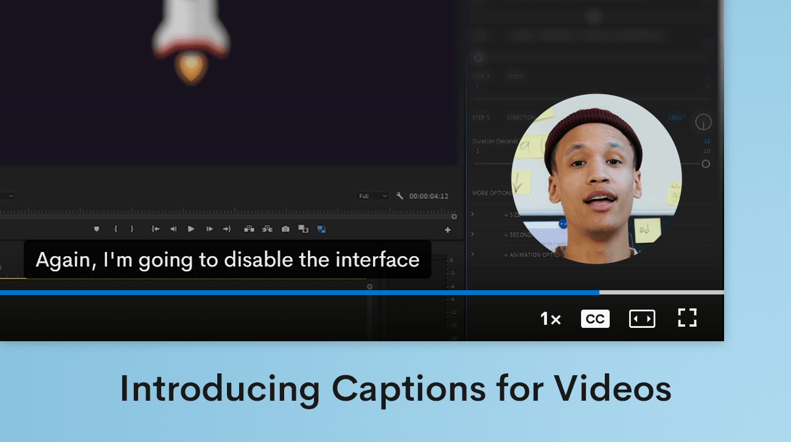Click the Add Marker icon
The height and width of the screenshot is (442, 791).
click(x=96, y=229)
